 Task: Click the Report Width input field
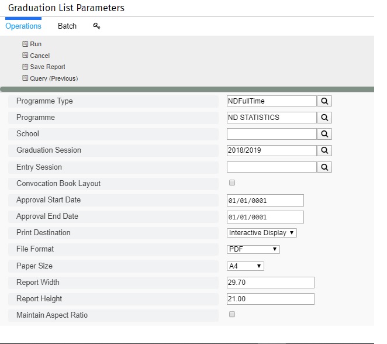tap(271, 283)
